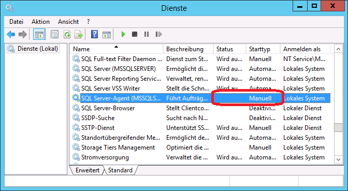
Task: Click 'Optimiert die ...' description cell
Action: click(x=187, y=148)
